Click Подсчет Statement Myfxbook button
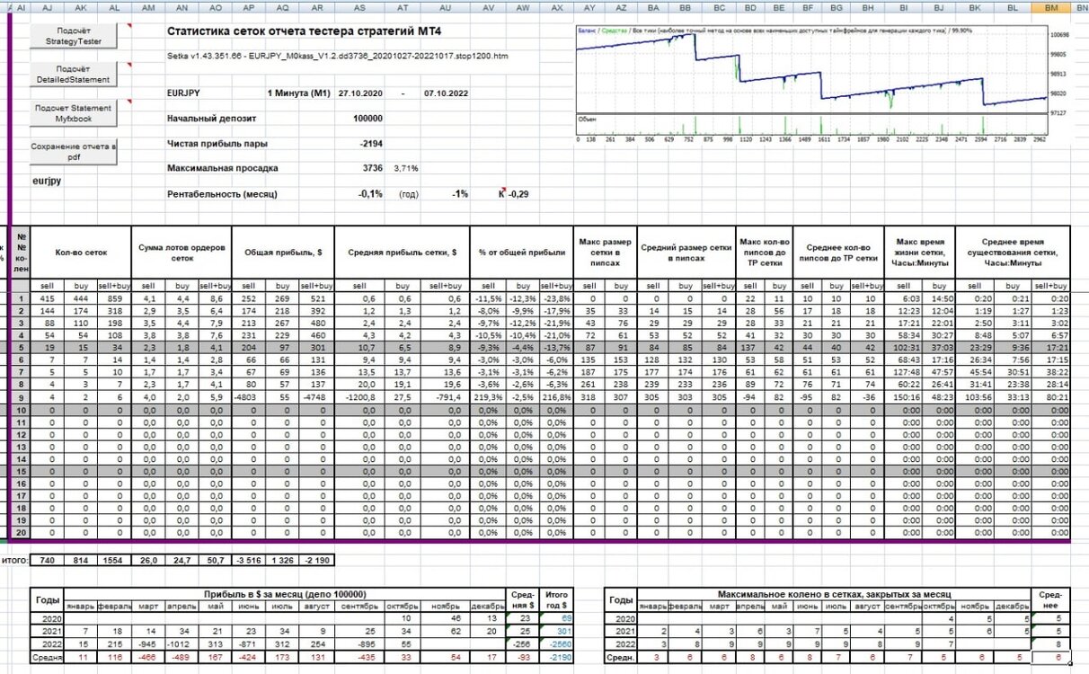The height and width of the screenshot is (674, 1089). (x=74, y=113)
